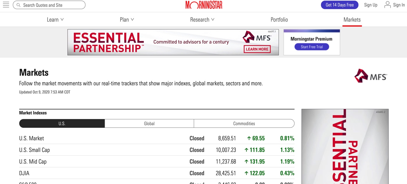The width and height of the screenshot is (407, 184).
Task: Click the 0.81% change figure
Action: [x=287, y=138]
